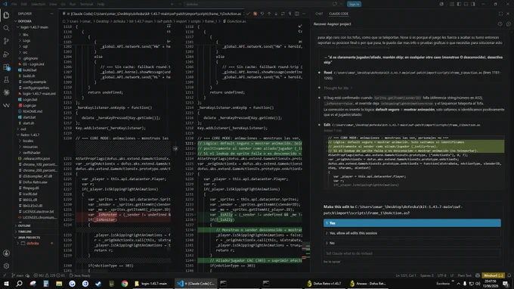
Task: Open Google Chrome from the taskbar
Action: (125, 284)
